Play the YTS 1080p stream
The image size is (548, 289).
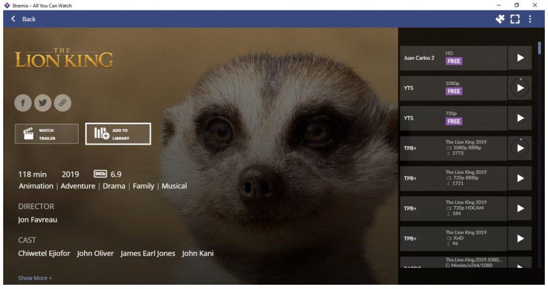point(520,88)
